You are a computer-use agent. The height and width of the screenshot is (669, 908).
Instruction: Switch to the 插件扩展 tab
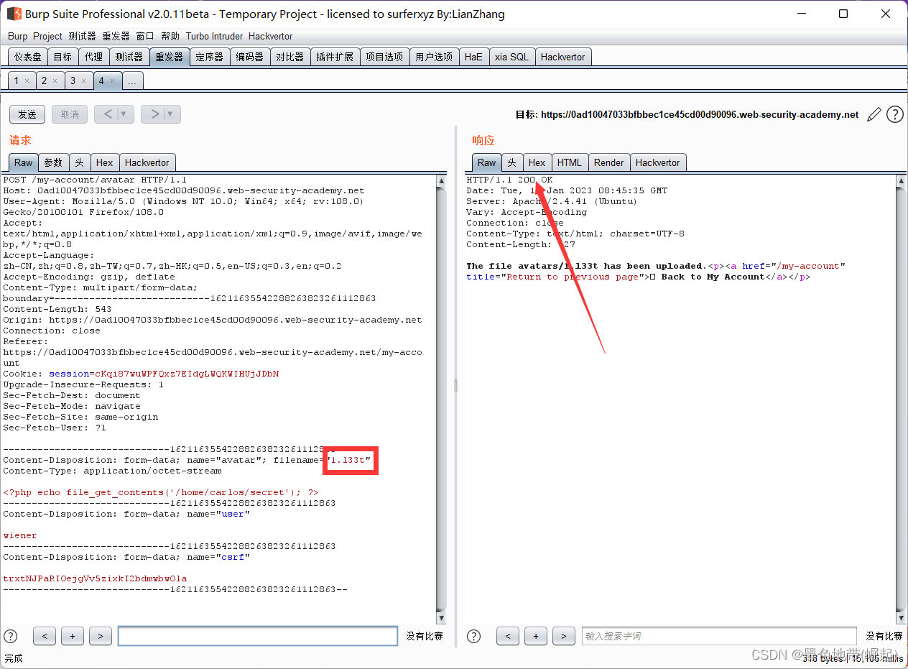pos(335,57)
